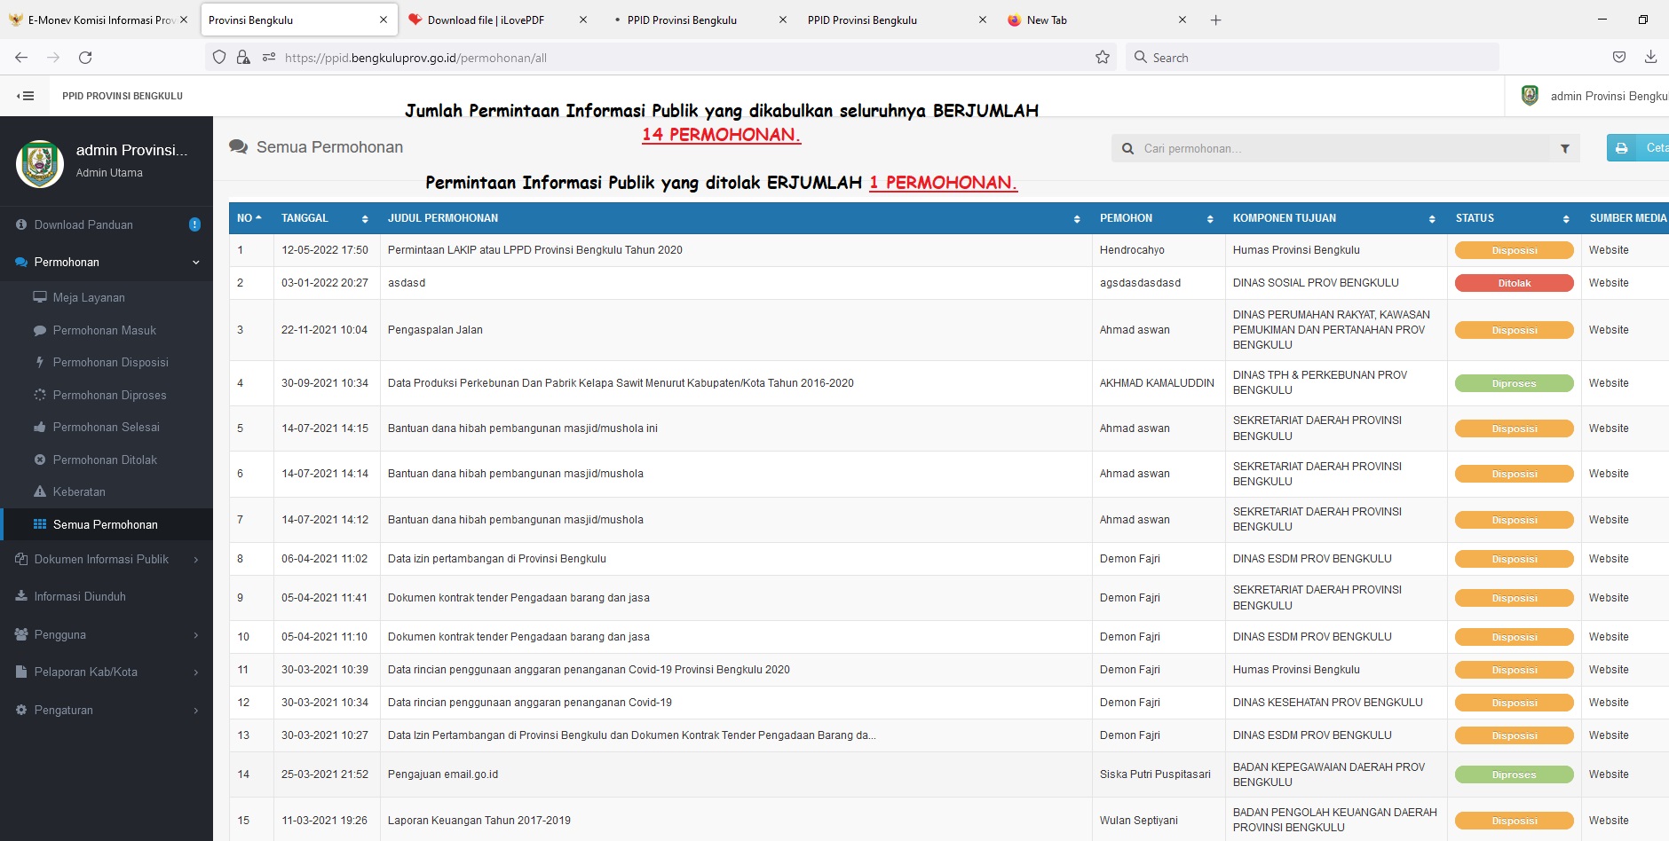Sort table by NO column
This screenshot has height=841, width=1669.
tap(250, 218)
